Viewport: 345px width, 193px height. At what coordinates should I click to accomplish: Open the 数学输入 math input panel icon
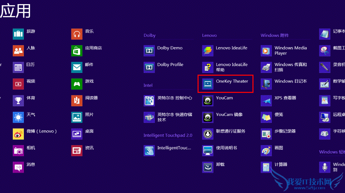coord(325,84)
